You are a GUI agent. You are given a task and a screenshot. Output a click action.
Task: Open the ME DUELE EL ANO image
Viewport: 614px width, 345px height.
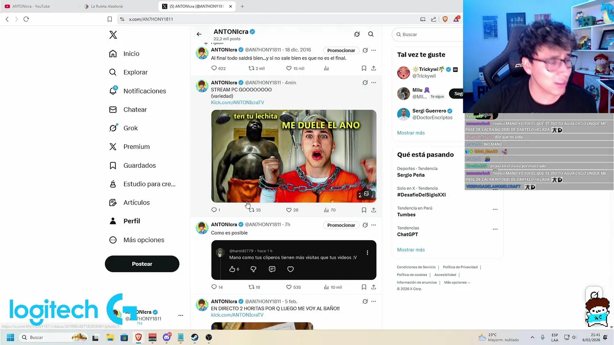(x=294, y=156)
